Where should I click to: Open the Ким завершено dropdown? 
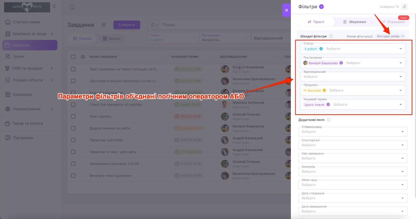(x=353, y=158)
